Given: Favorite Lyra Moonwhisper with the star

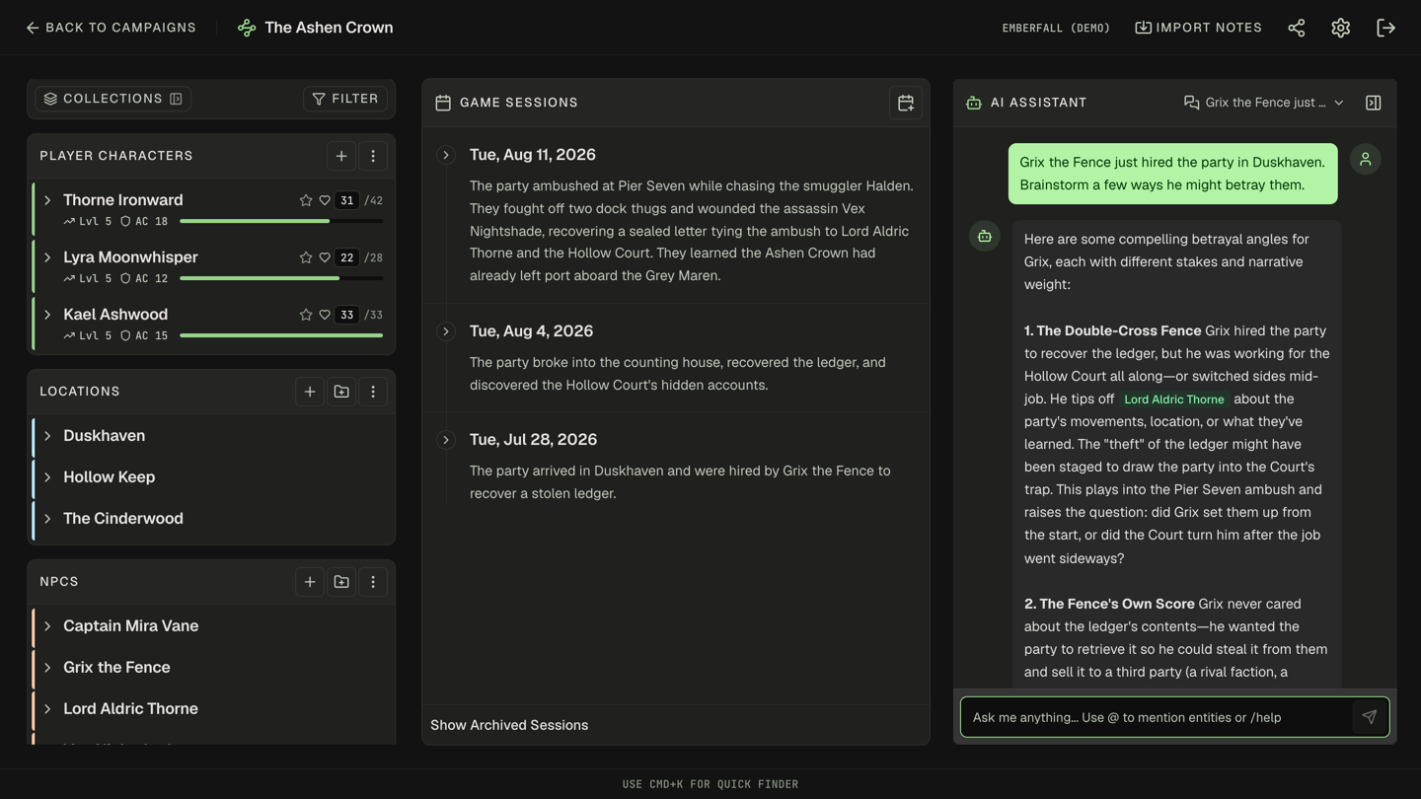Looking at the screenshot, I should [306, 257].
